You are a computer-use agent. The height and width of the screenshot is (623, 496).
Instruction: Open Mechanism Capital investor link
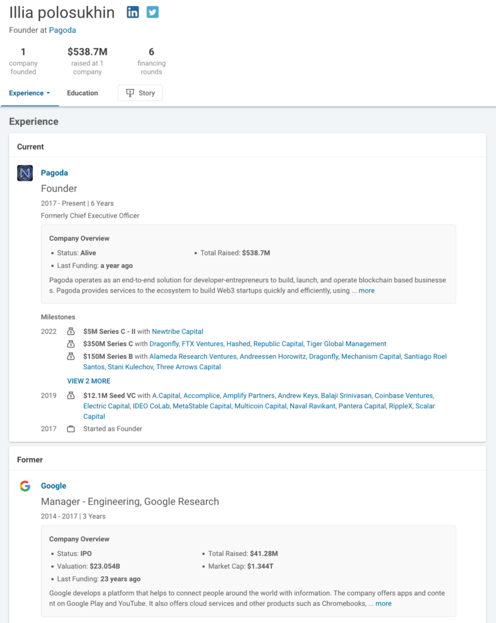(x=371, y=357)
